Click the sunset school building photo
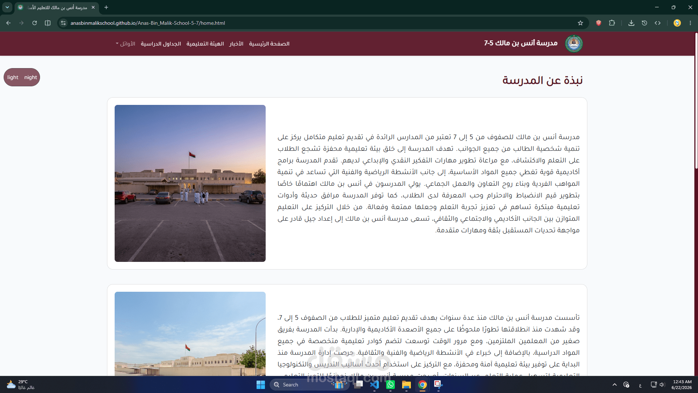The image size is (698, 393). (190, 183)
